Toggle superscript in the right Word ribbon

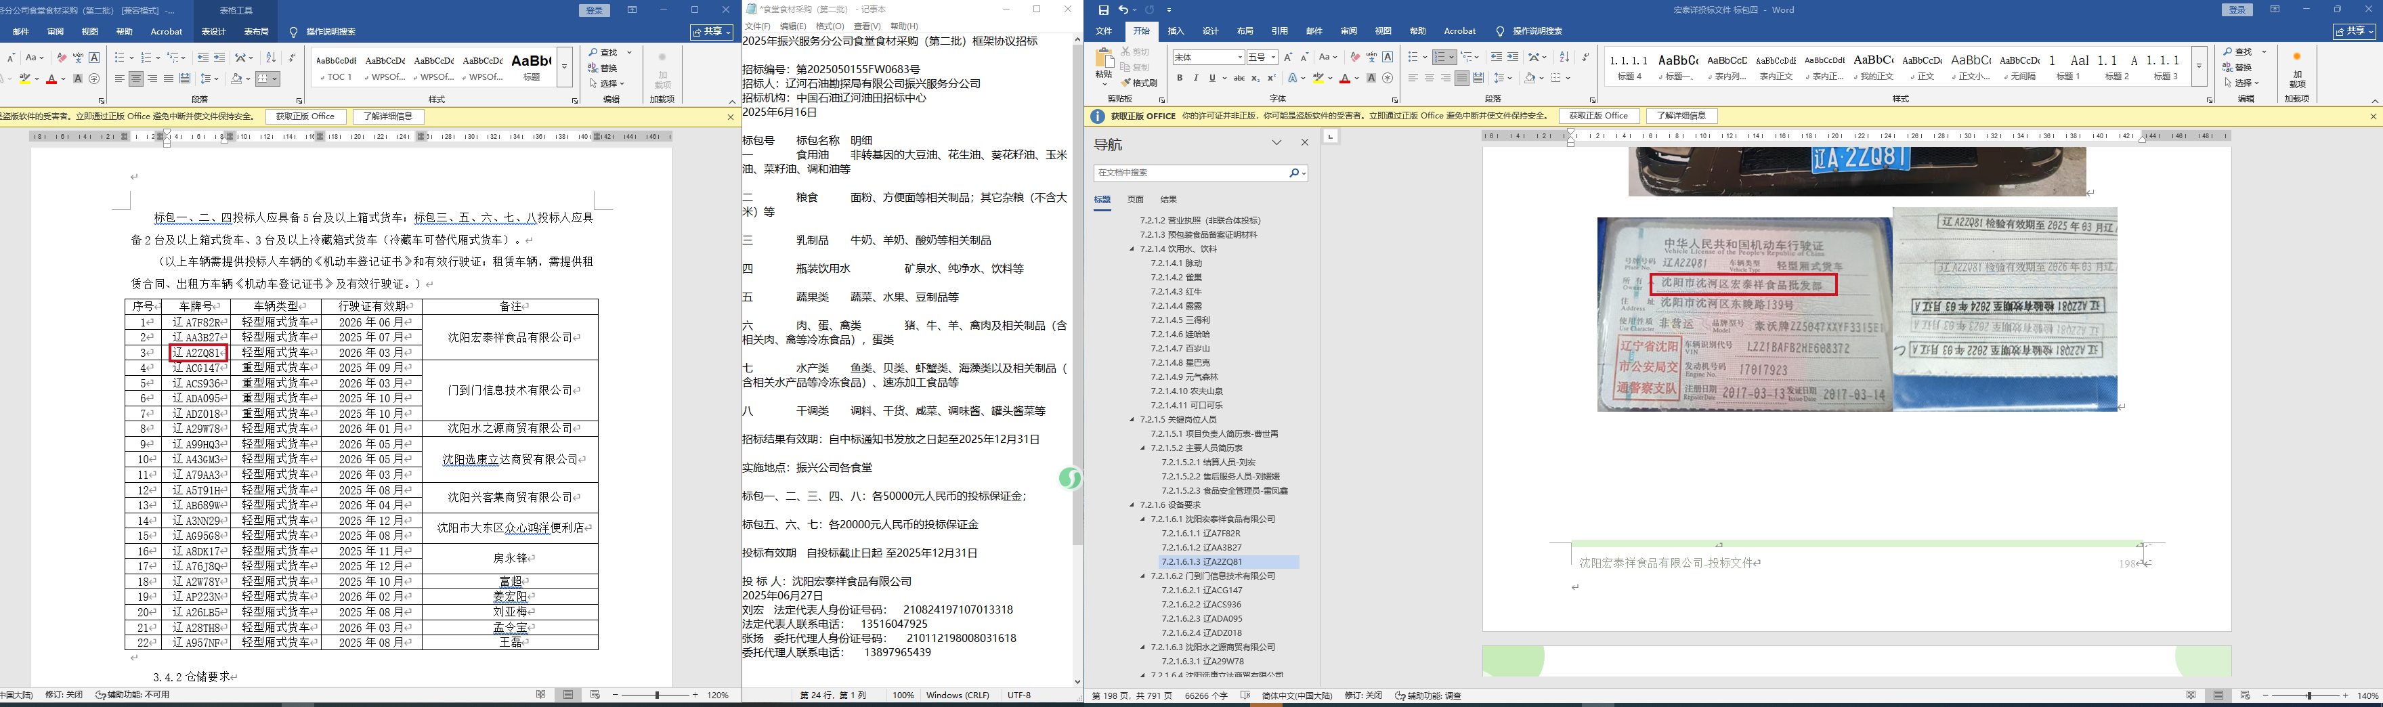pyautogui.click(x=1271, y=79)
